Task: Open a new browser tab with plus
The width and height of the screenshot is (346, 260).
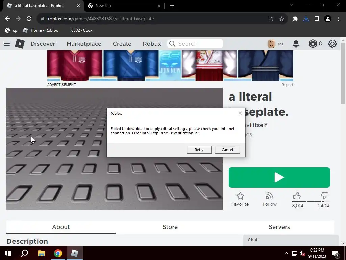Action: tap(172, 6)
